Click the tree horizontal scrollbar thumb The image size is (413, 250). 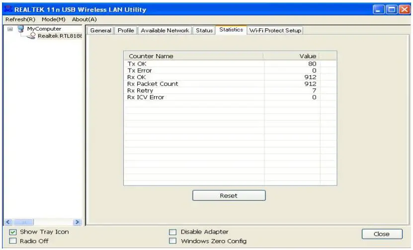[23, 222]
